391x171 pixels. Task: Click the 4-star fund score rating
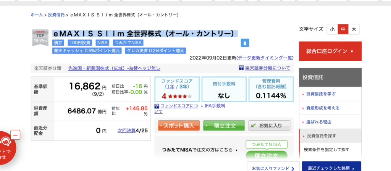pos(177,96)
